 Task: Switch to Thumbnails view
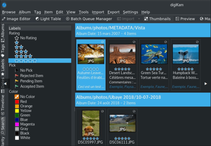coord(158,19)
